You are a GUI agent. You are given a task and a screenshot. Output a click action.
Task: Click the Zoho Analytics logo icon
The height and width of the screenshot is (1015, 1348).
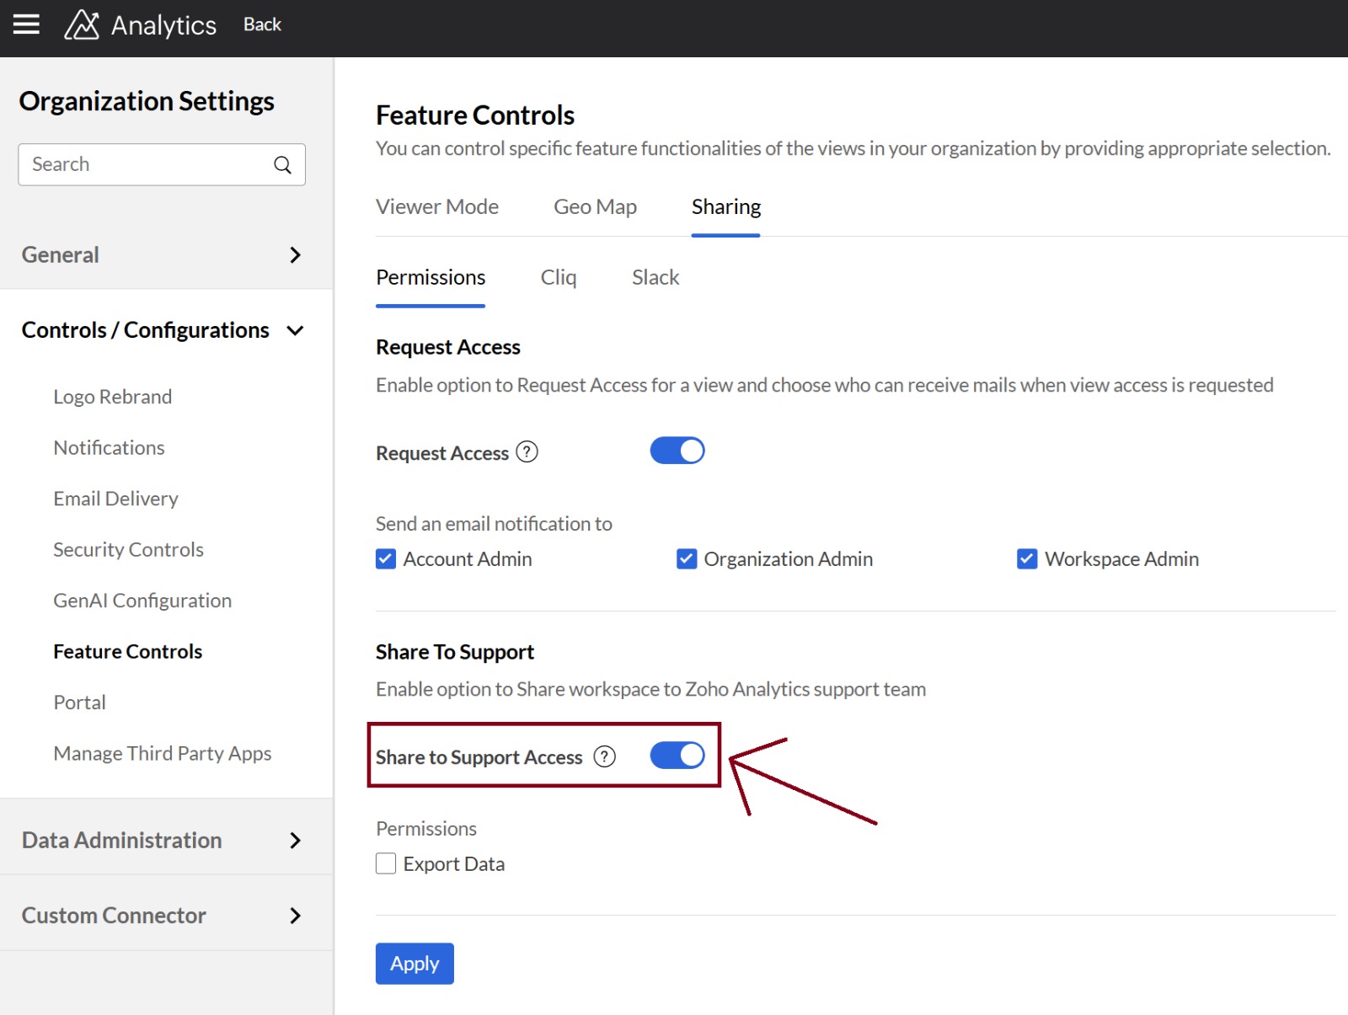click(x=82, y=25)
